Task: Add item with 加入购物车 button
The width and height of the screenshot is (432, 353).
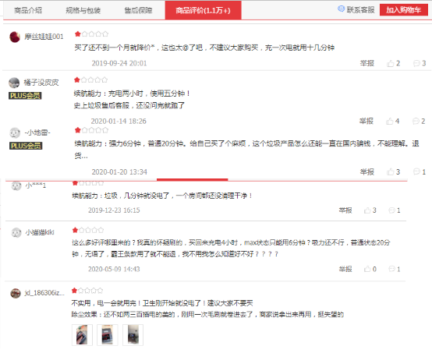Action: click(x=404, y=10)
